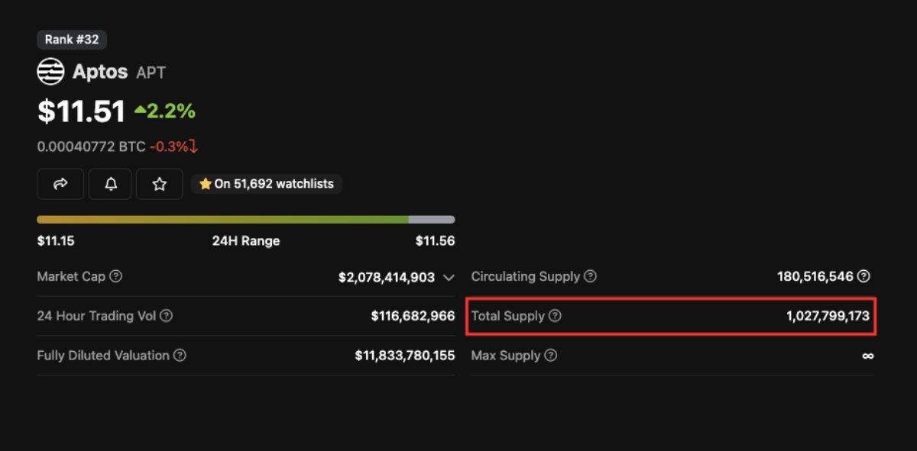Click the bell price alert icon
Screen dimensions: 917x451
110,184
